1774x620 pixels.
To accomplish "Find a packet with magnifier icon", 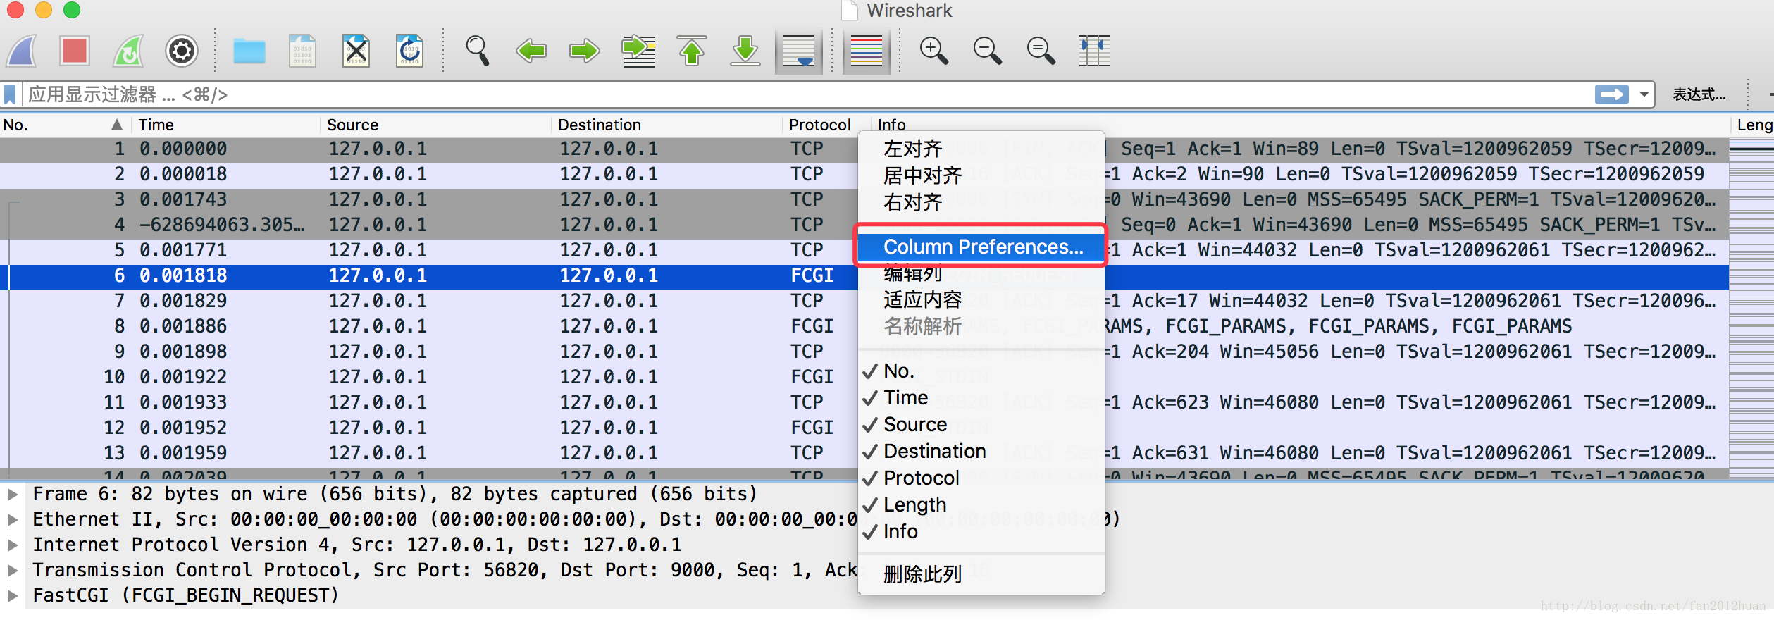I will pyautogui.click(x=478, y=51).
